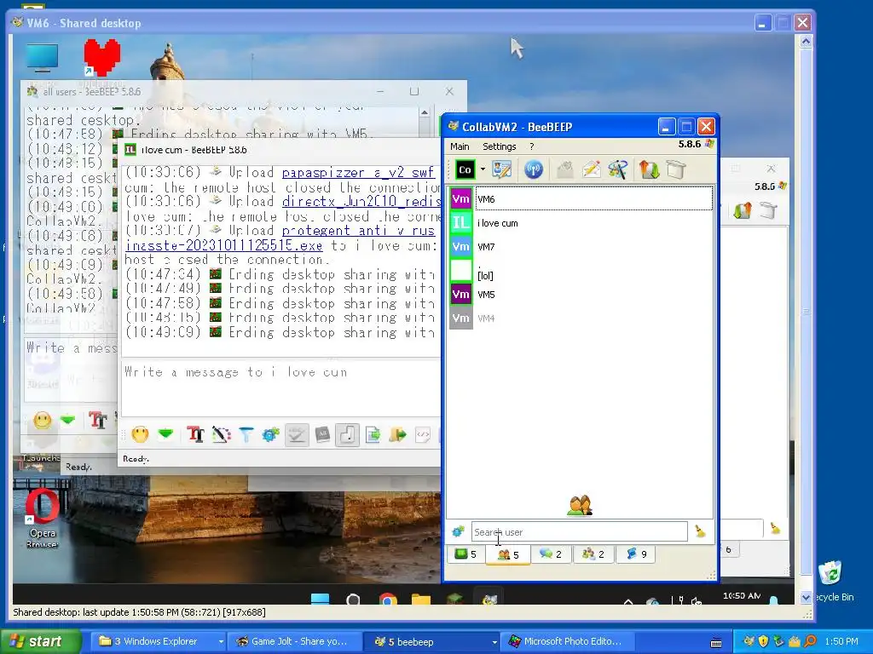Click the 'Write a message to i love cum' field
873x654 pixels.
280,389
